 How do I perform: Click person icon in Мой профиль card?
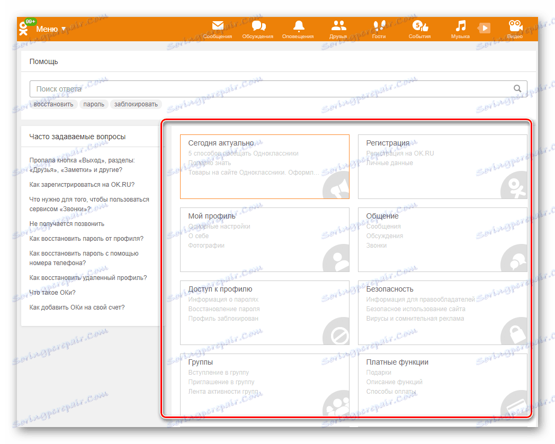(x=336, y=259)
